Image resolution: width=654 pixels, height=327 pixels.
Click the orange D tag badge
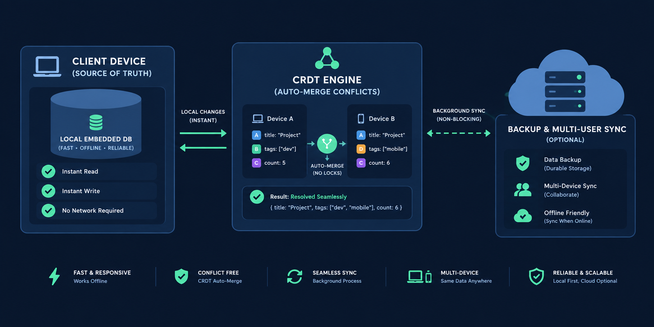tap(361, 149)
